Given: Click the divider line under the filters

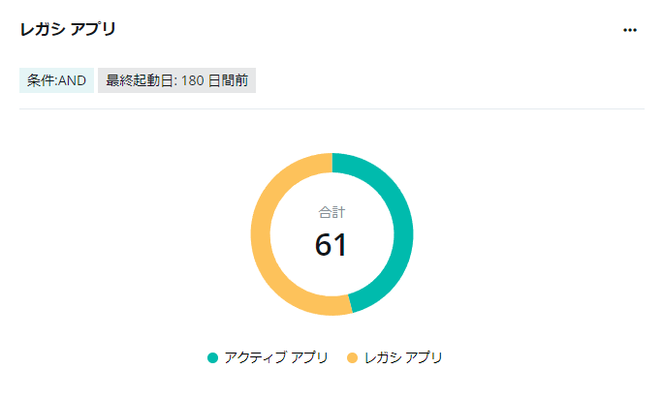Looking at the screenshot, I should [331, 109].
